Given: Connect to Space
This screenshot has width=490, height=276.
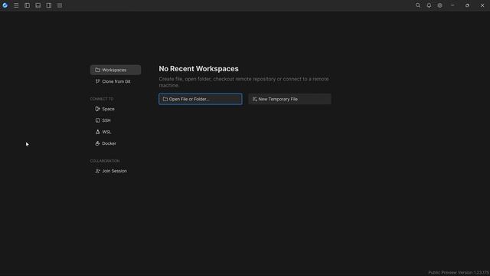Looking at the screenshot, I should 116,109.
